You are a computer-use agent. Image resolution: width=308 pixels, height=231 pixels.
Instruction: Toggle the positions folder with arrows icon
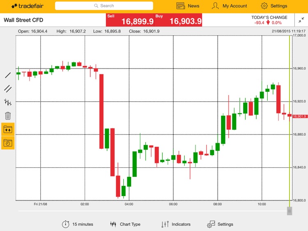pos(8,129)
